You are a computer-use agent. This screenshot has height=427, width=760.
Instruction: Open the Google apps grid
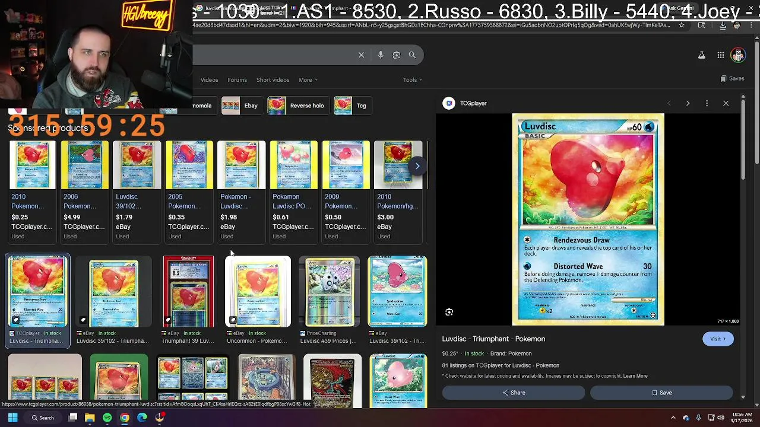[x=720, y=55]
